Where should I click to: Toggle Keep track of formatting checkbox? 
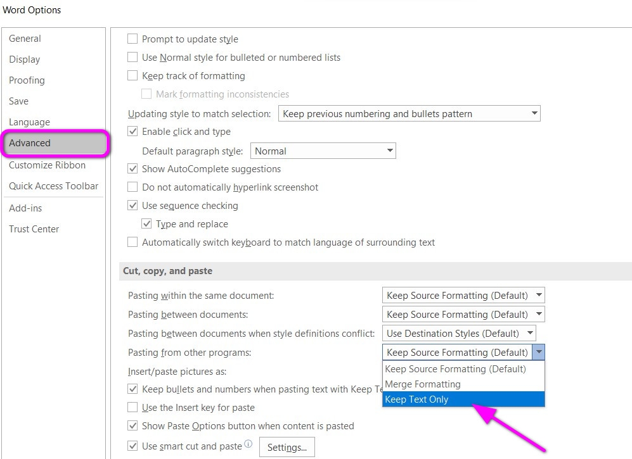tap(132, 76)
